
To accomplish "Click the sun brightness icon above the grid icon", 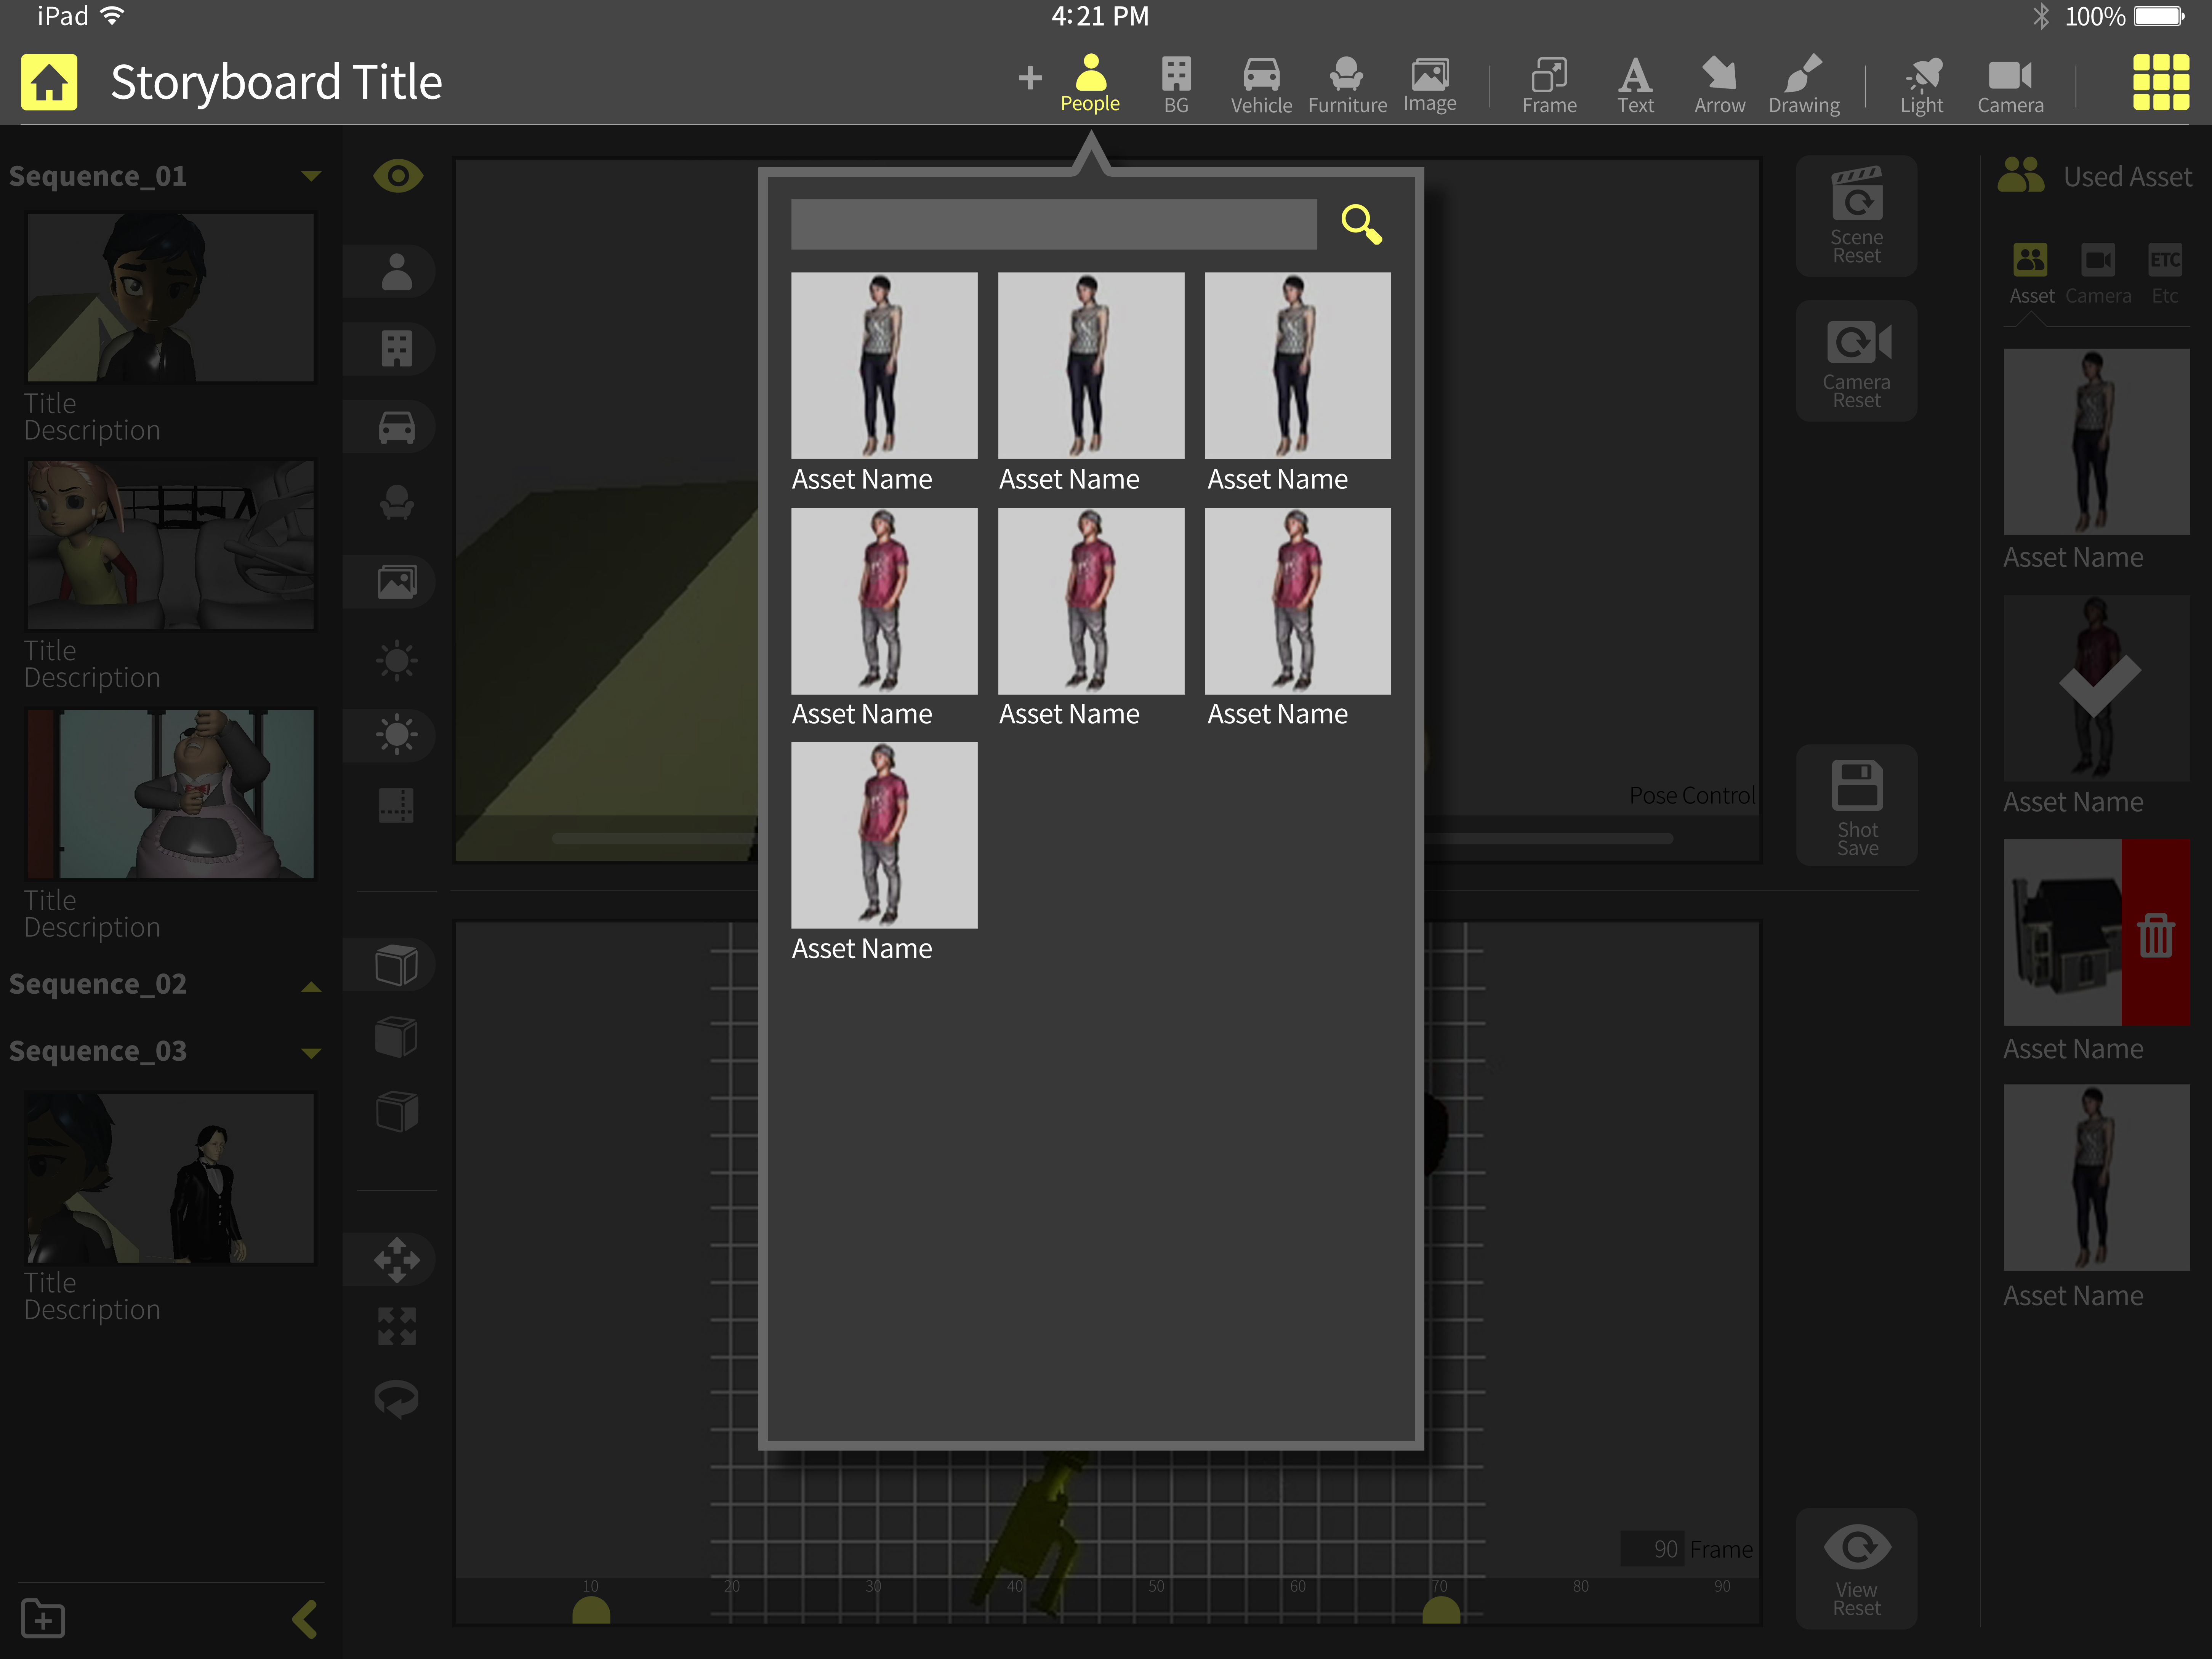I will (397, 735).
